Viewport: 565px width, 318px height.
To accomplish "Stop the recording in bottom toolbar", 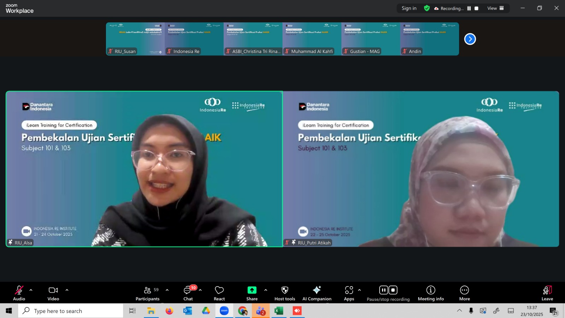I will 393,290.
